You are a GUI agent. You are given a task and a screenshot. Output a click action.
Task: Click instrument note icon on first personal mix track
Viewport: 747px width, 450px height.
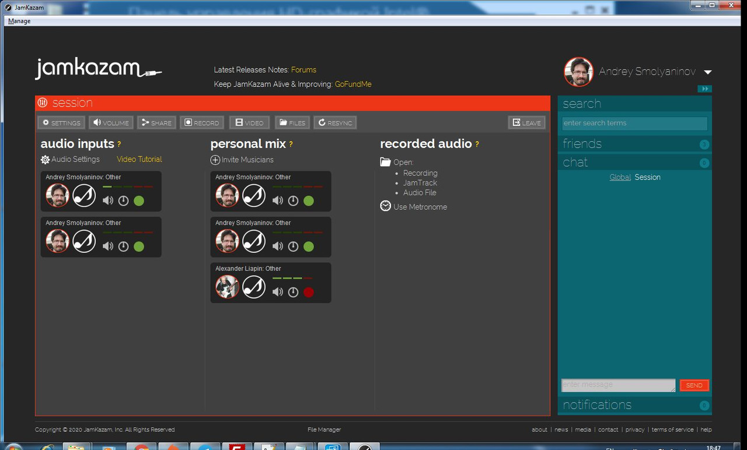click(x=254, y=195)
